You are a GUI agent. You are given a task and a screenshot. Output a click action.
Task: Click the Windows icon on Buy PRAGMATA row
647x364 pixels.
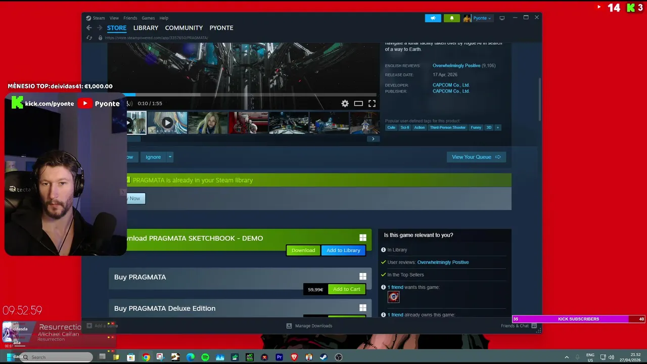(x=362, y=277)
